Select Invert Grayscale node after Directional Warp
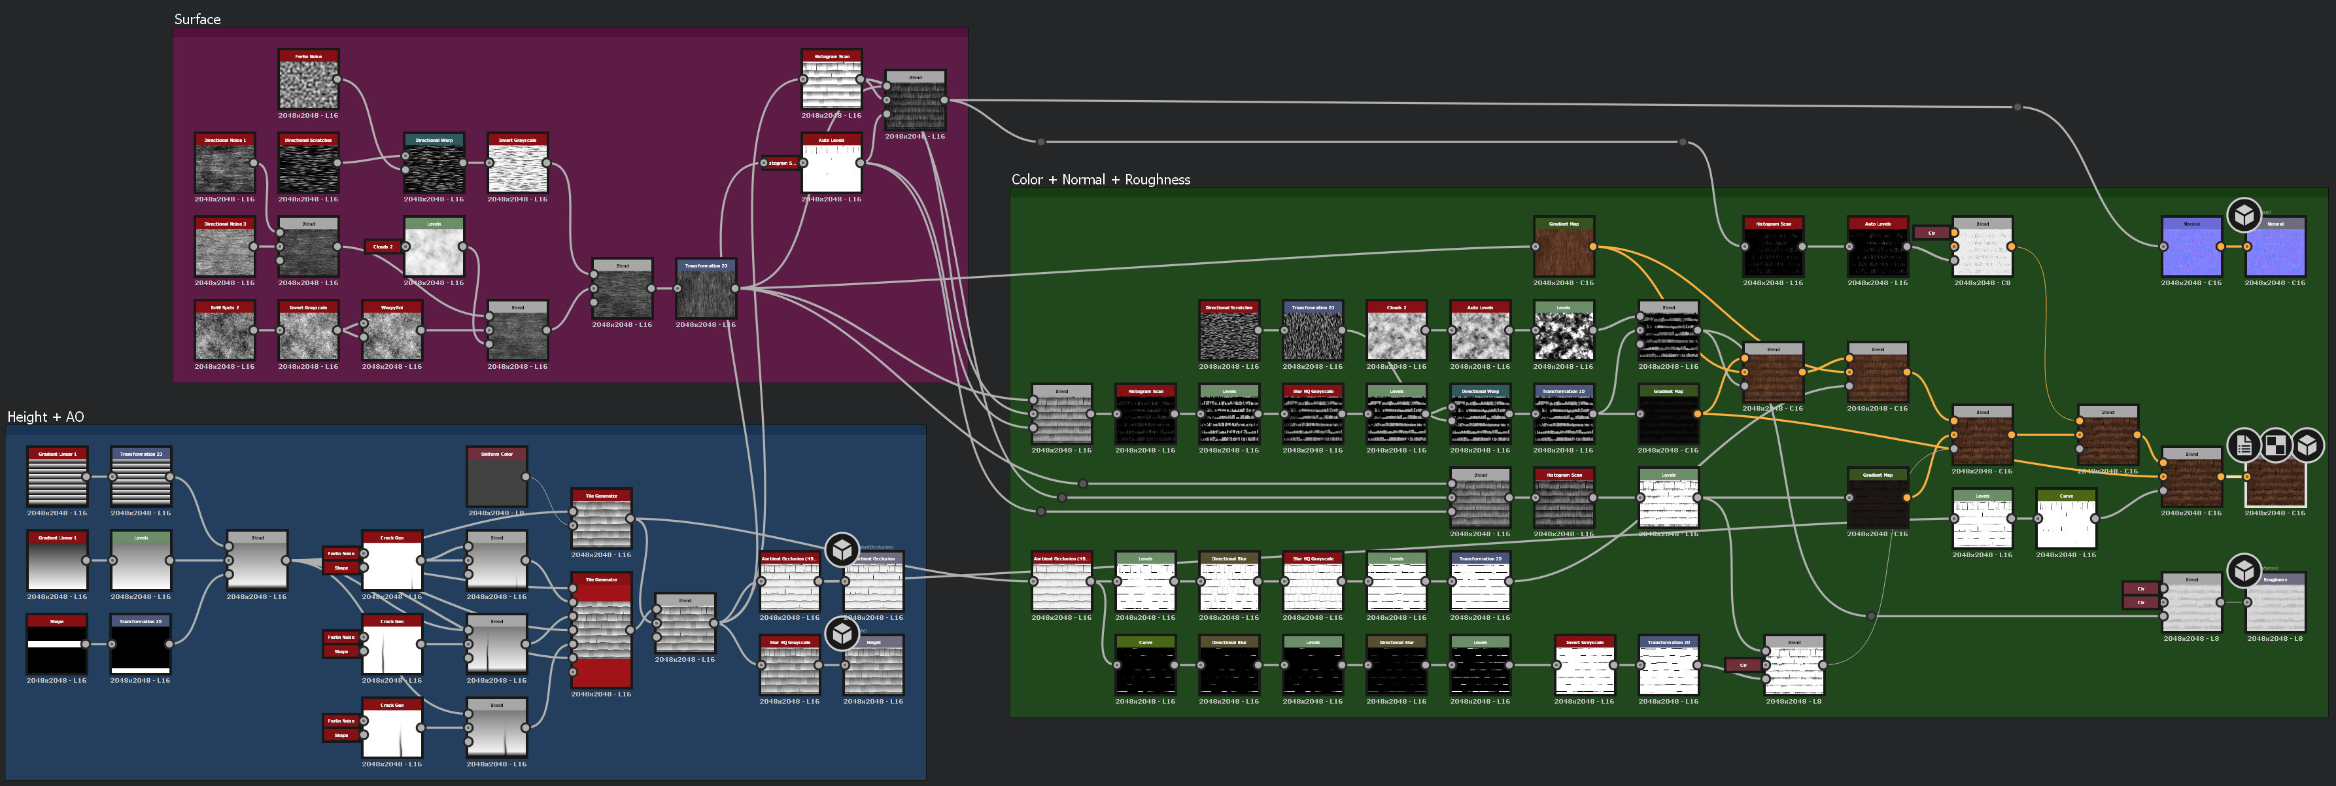The image size is (2336, 786). tap(518, 163)
